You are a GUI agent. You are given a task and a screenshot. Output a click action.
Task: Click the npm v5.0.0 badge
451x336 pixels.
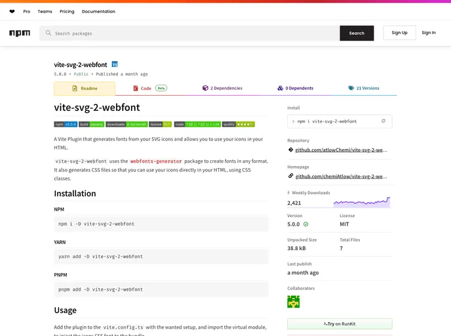(x=66, y=125)
